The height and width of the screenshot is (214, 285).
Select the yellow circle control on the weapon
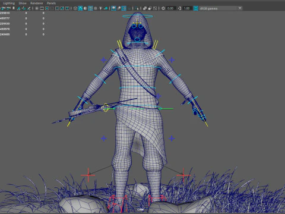click(106, 108)
